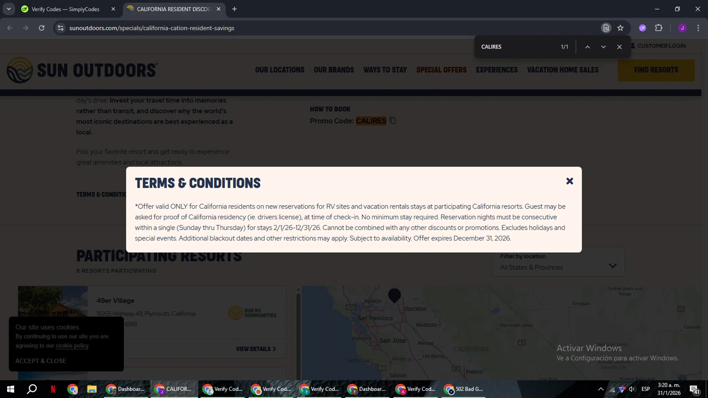
Task: Switch to Verify Codes — SimplyCodes tab
Action: coord(65,9)
